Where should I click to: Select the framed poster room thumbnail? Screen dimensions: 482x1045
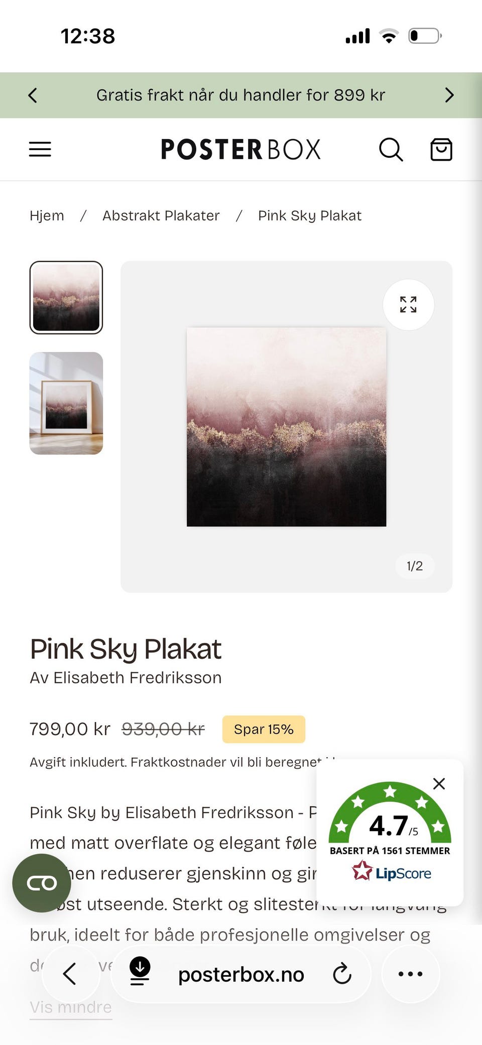point(66,403)
